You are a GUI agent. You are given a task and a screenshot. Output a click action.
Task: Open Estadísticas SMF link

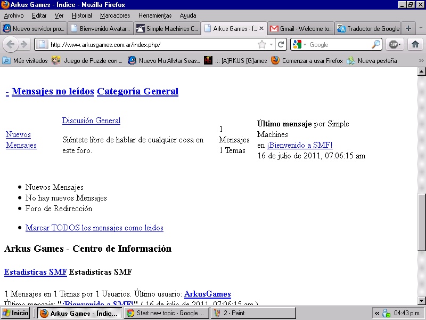(36, 272)
